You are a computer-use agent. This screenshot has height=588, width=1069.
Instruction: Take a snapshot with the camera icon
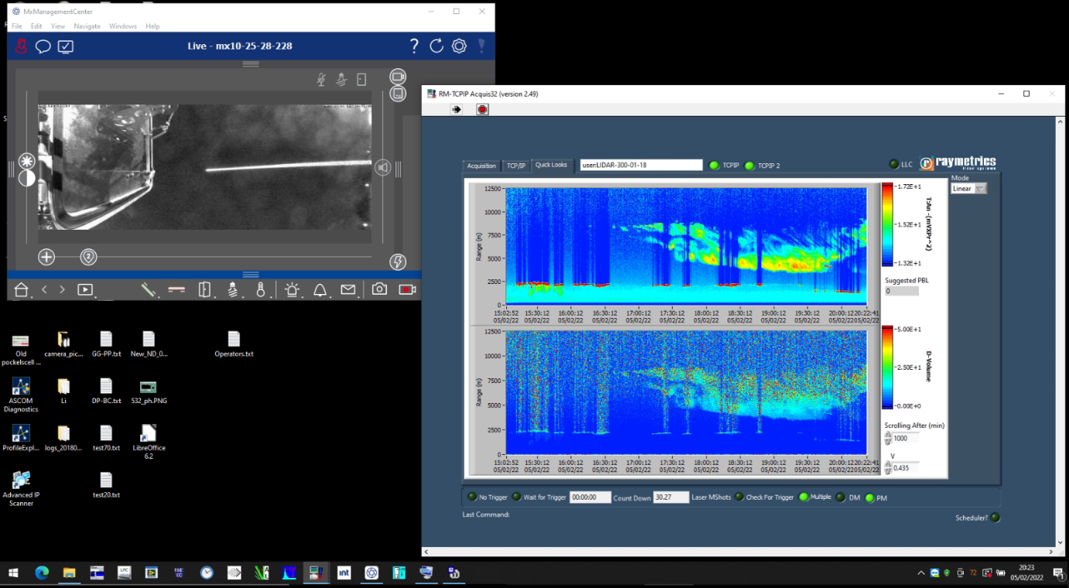379,289
